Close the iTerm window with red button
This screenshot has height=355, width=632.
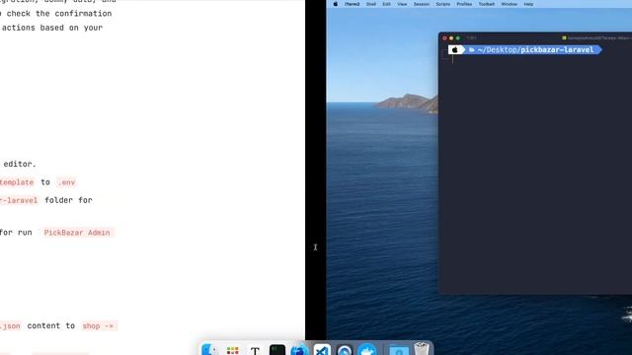444,37
